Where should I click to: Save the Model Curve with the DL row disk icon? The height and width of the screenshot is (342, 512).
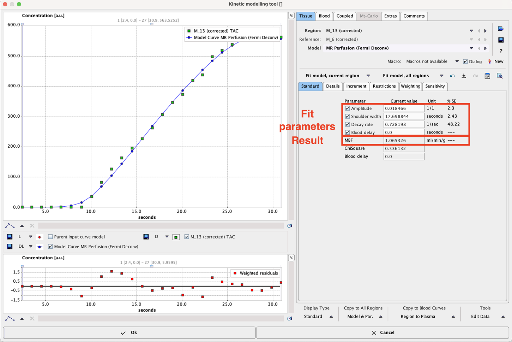(x=10, y=247)
